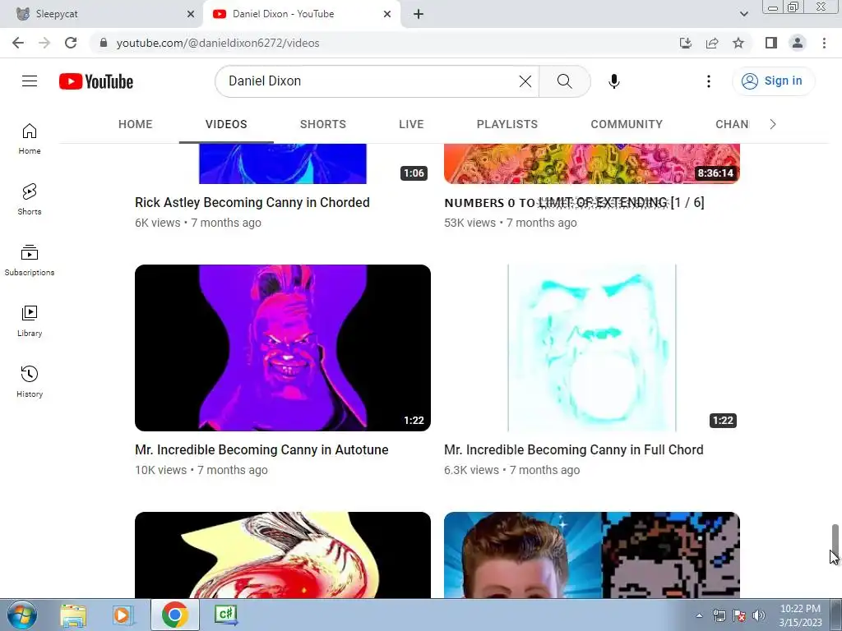Click the 8:36:14 colorful numbers thumbnail
The image size is (842, 631).
coord(592,164)
